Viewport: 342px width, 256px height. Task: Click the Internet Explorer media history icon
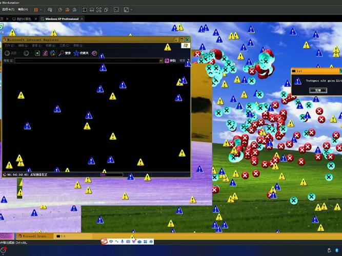tap(94, 53)
